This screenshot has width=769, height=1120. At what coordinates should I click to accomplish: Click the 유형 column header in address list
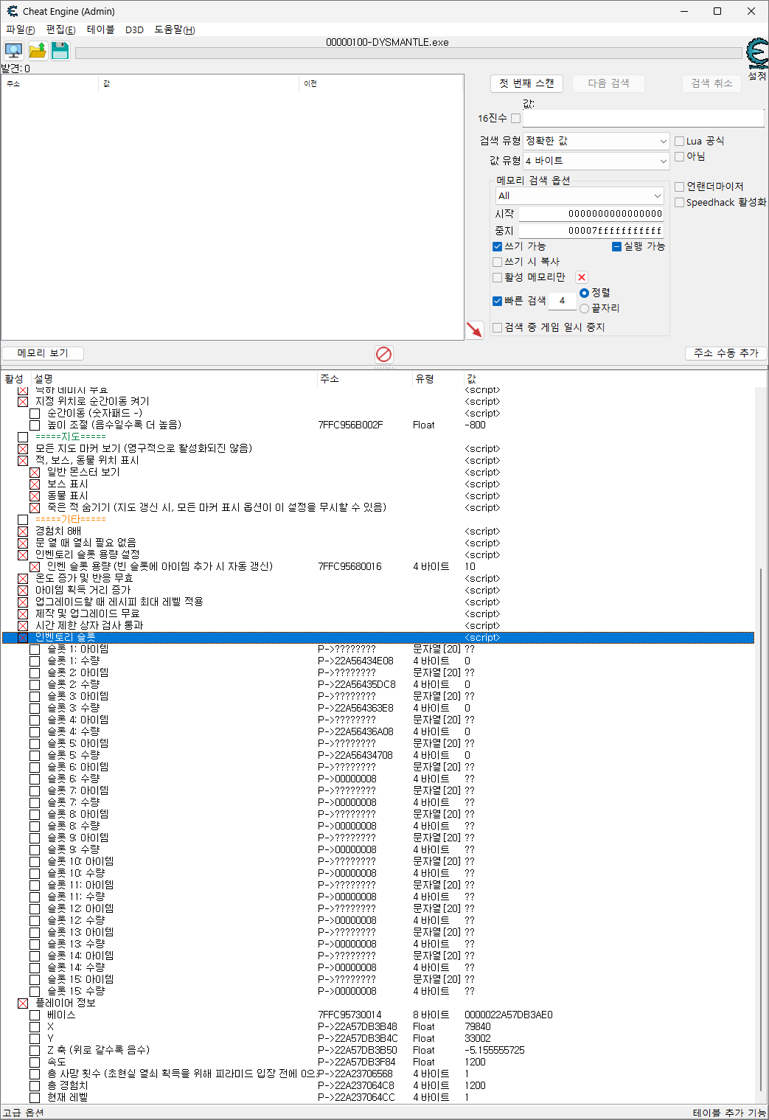(438, 378)
